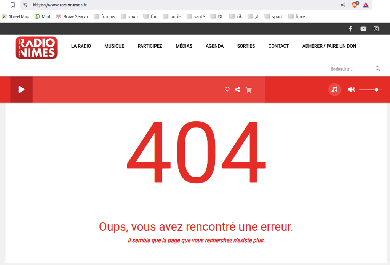Adjust the player volume slider
Viewport: 390px width, 265px height.
point(370,90)
